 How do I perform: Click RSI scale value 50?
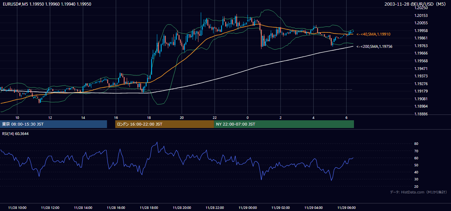pos(416,165)
